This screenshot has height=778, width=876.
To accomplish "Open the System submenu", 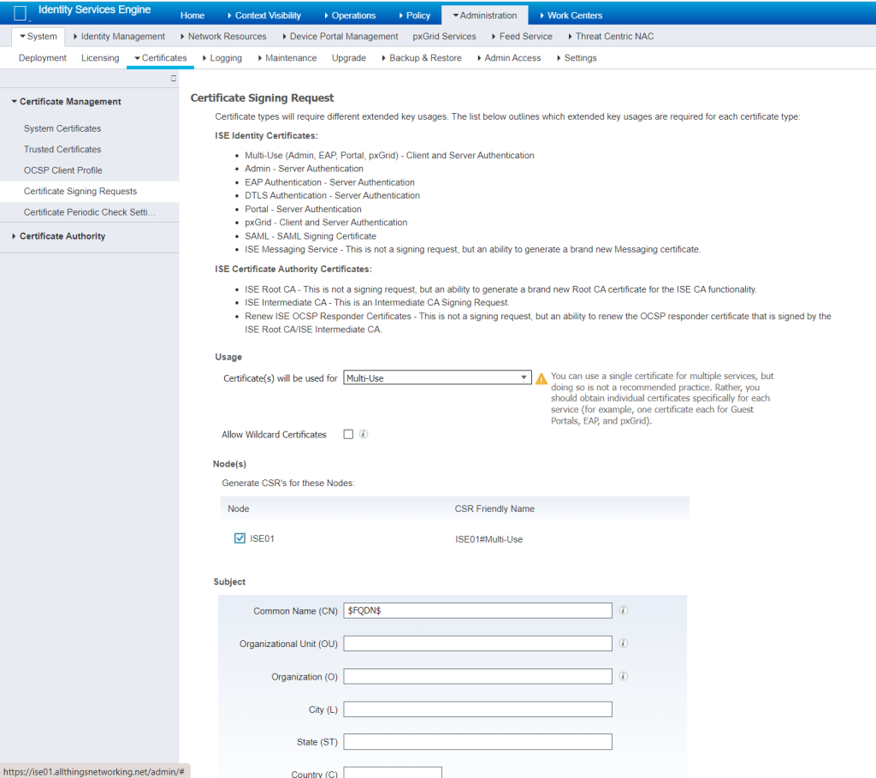I will pos(38,36).
